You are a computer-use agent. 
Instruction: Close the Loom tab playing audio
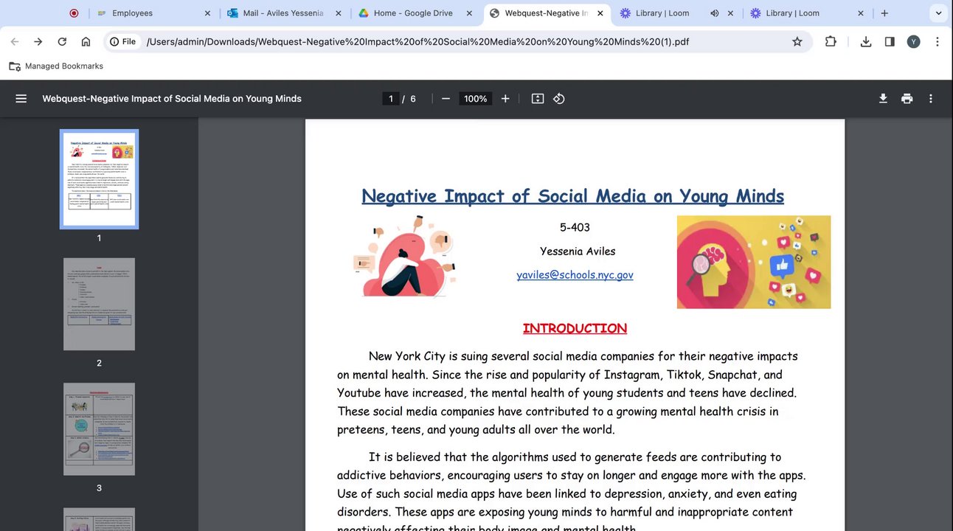coord(730,13)
